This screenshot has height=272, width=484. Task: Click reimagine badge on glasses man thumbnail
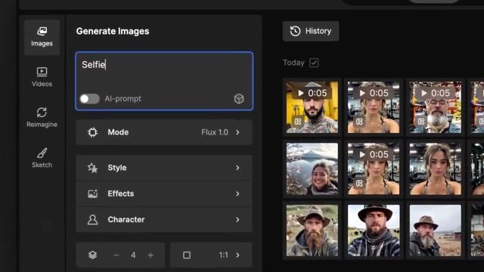tap(421, 122)
